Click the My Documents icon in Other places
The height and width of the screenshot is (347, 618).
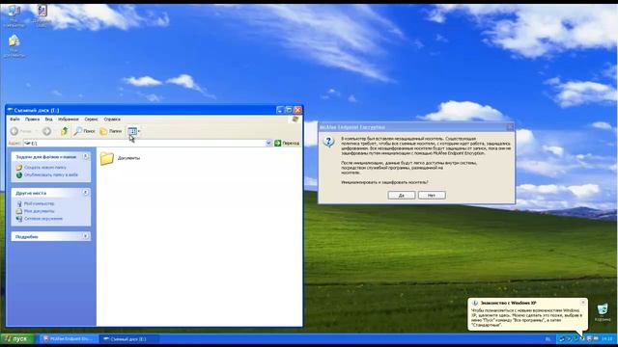coord(19,211)
